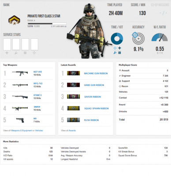
Task: Click the W/L Ratio gauge graphic
Action: (x=160, y=37)
